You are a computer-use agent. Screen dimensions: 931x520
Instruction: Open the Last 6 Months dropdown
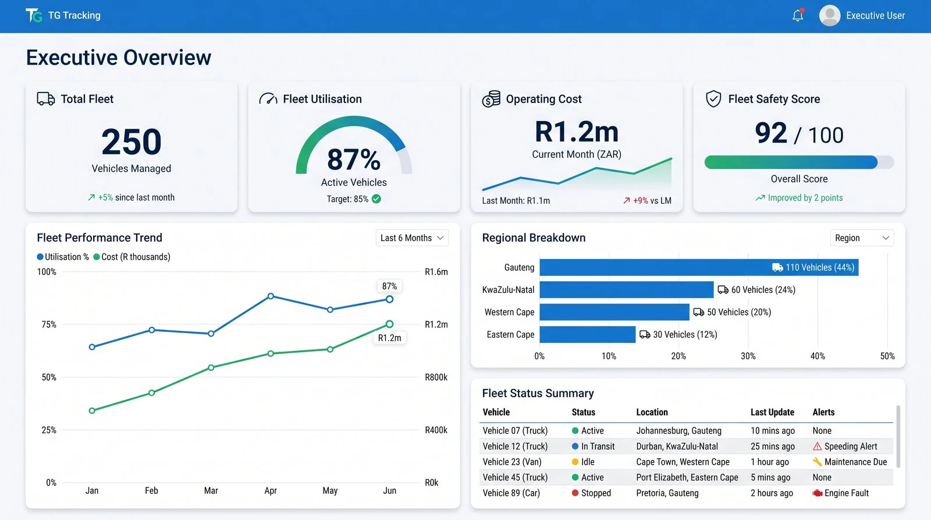tap(412, 238)
